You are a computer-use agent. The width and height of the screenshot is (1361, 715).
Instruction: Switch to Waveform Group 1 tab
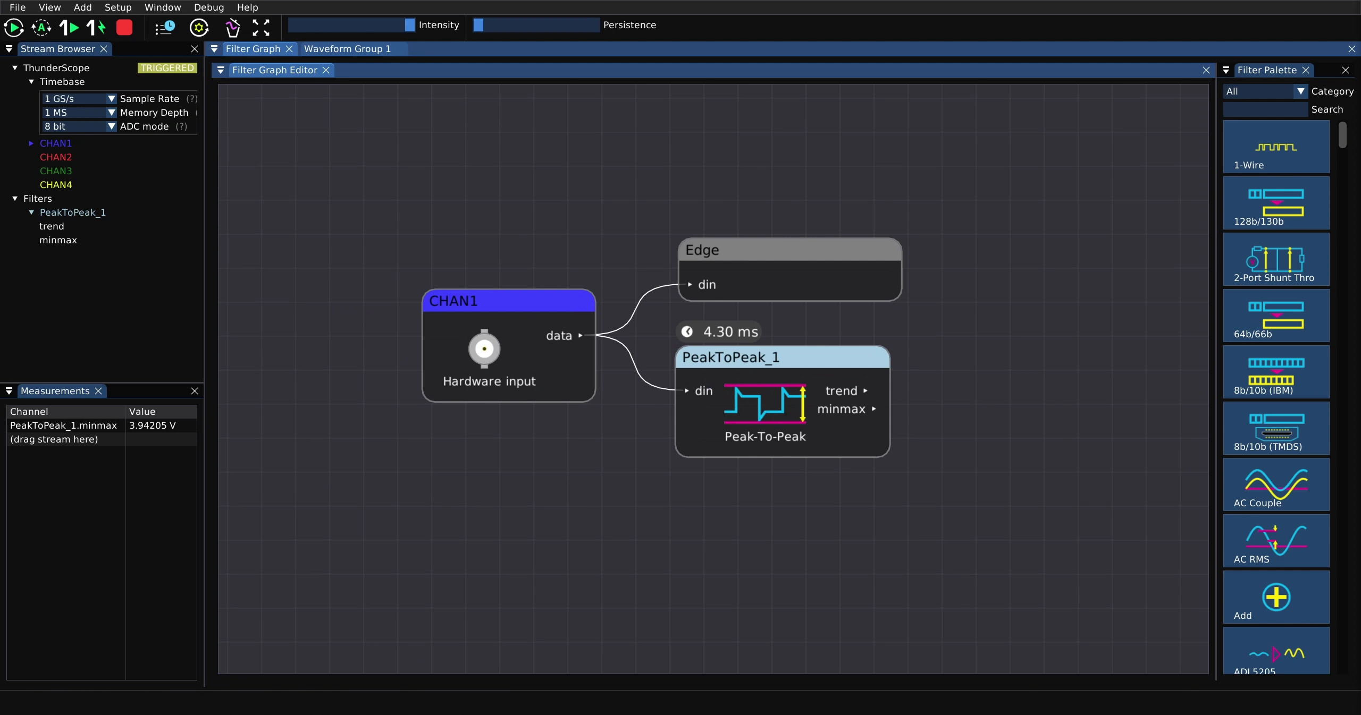(x=347, y=49)
